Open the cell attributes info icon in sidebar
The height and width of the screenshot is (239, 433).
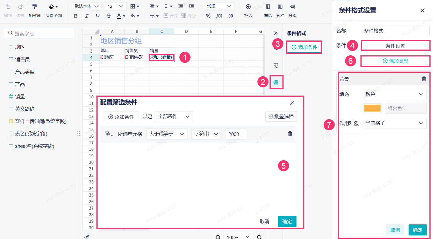click(x=276, y=65)
